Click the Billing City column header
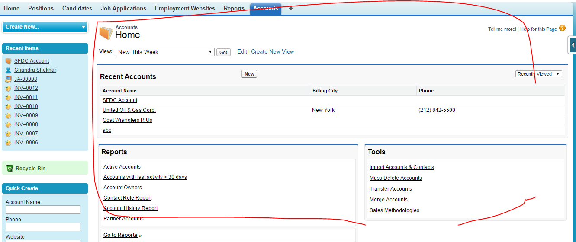576x242 pixels. tap(325, 91)
